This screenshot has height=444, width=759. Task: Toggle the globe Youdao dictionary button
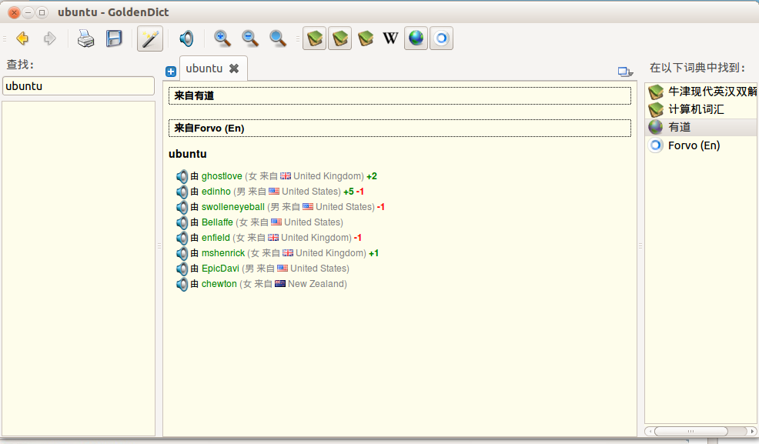coord(416,38)
